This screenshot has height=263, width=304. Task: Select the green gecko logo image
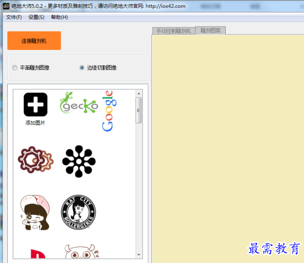point(79,103)
